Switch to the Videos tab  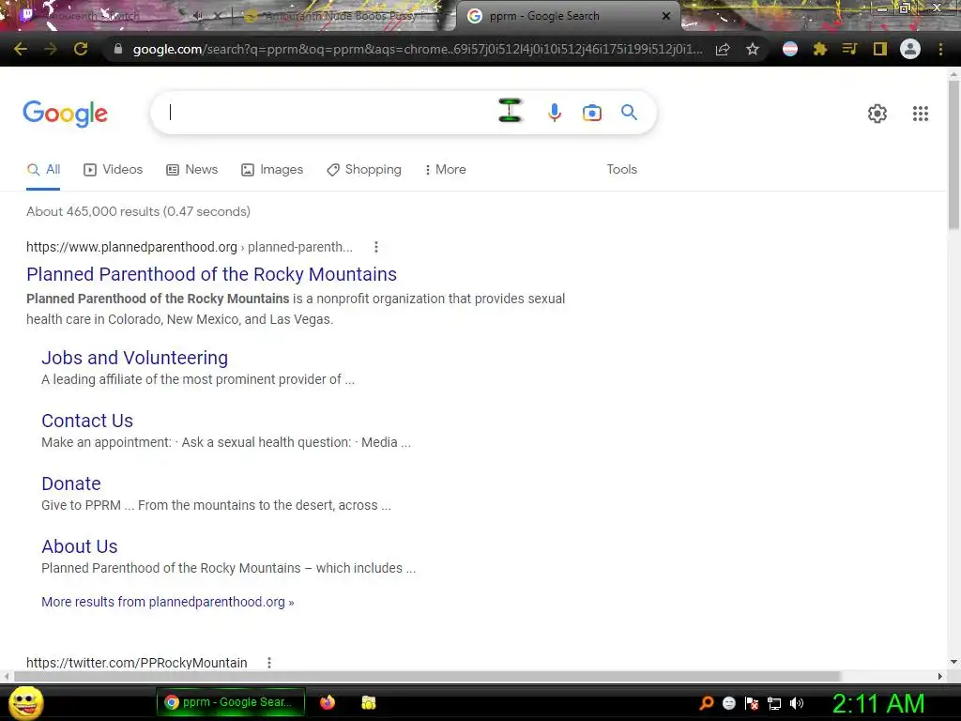pyautogui.click(x=114, y=170)
